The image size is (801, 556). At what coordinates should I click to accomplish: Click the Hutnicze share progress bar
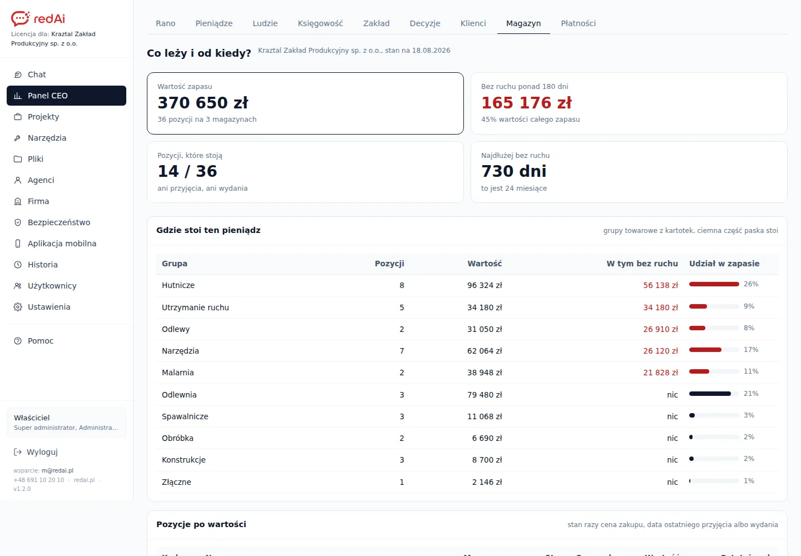[714, 284]
